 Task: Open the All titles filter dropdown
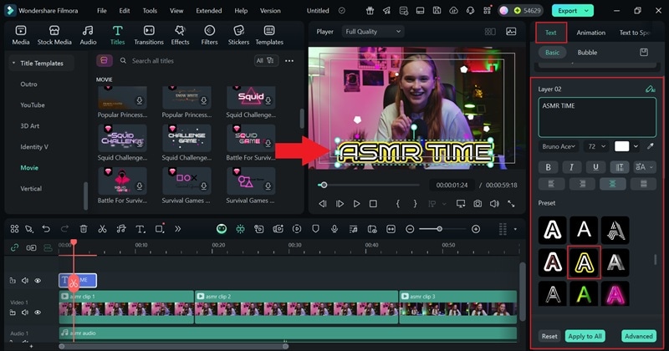point(265,60)
